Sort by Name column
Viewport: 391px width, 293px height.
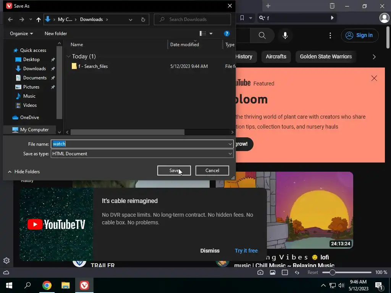click(77, 45)
